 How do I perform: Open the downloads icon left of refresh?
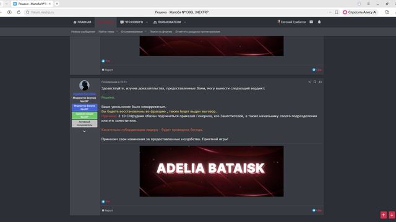point(9,12)
